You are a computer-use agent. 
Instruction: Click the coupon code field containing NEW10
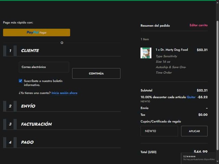[159, 131]
